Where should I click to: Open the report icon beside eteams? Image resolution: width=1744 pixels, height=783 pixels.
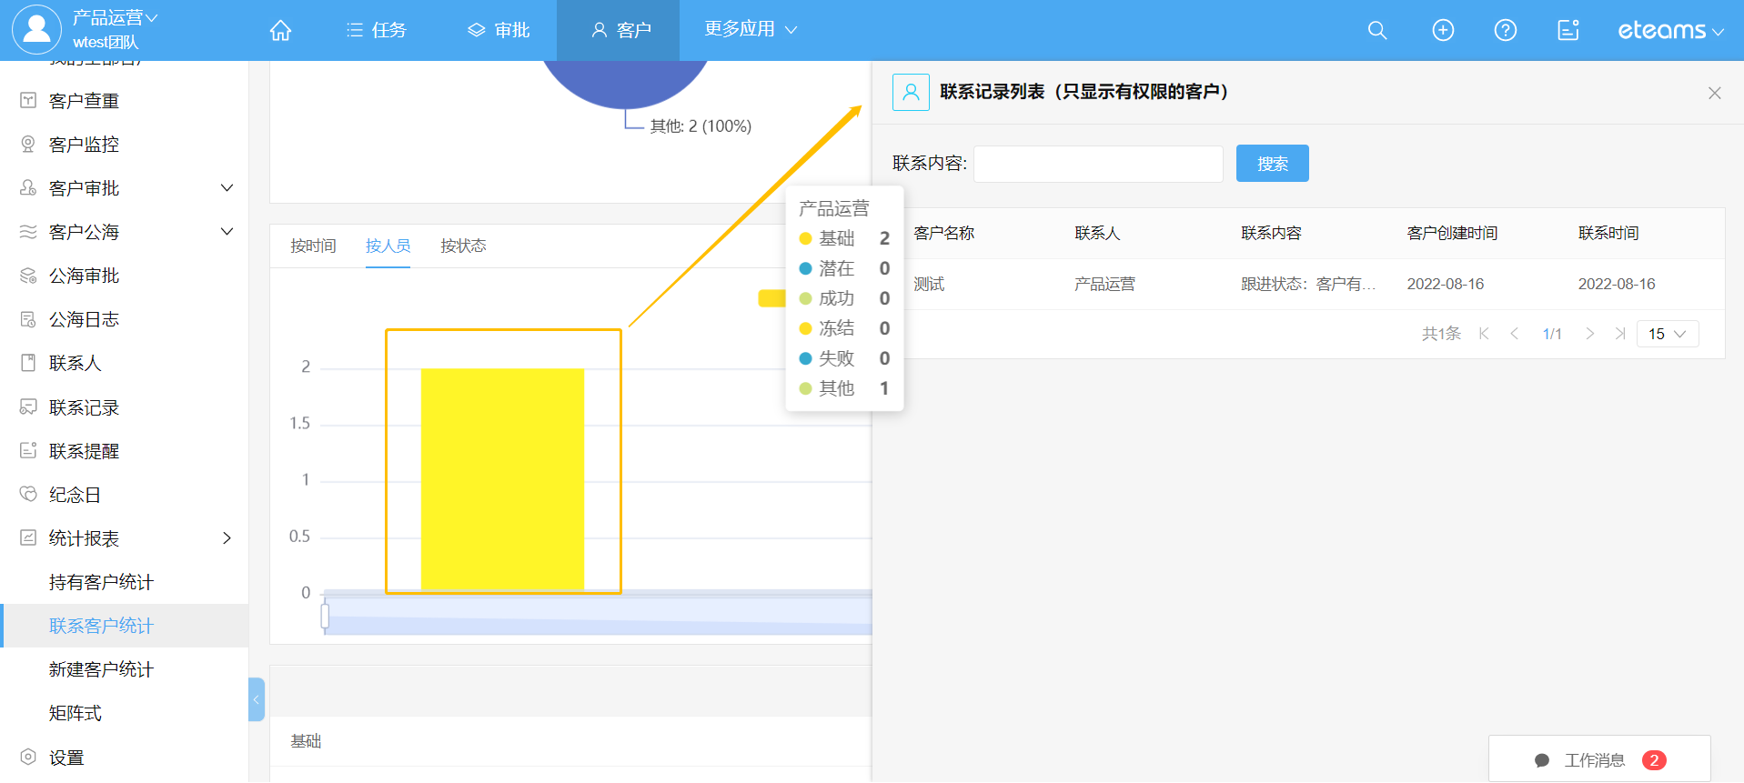(x=1568, y=30)
